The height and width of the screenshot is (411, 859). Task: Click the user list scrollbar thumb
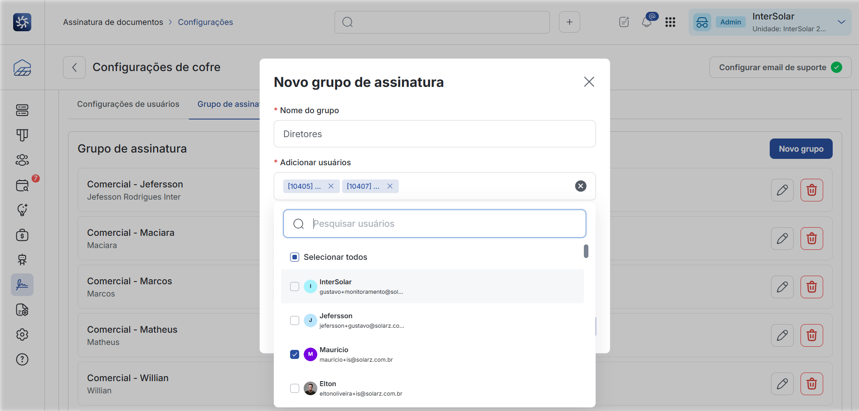coord(586,251)
